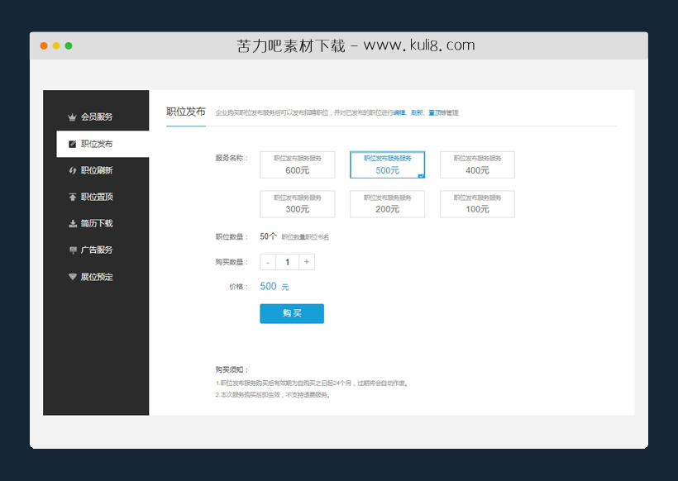Select the 会员服务 crown icon in sidebar
The width and height of the screenshot is (678, 481).
pyautogui.click(x=74, y=117)
